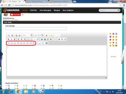Click the [Fazlası] more smileys link
Screen dimensions: 126x94
tap(113, 57)
